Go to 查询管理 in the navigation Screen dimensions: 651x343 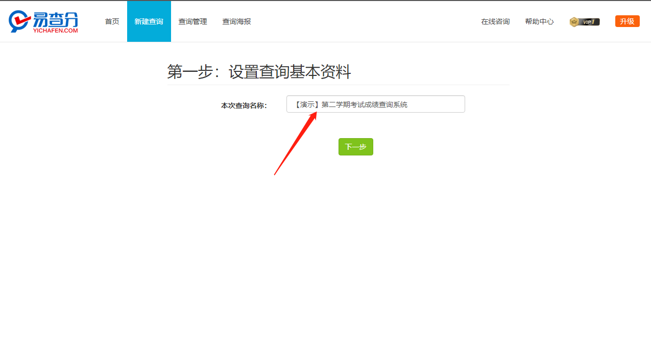pos(192,21)
